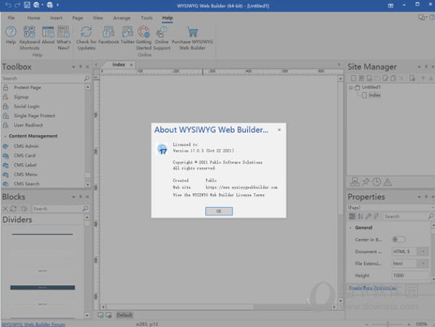The width and height of the screenshot is (435, 327).
Task: Click the Properties search magnifier icon
Action: pyautogui.click(x=431, y=216)
